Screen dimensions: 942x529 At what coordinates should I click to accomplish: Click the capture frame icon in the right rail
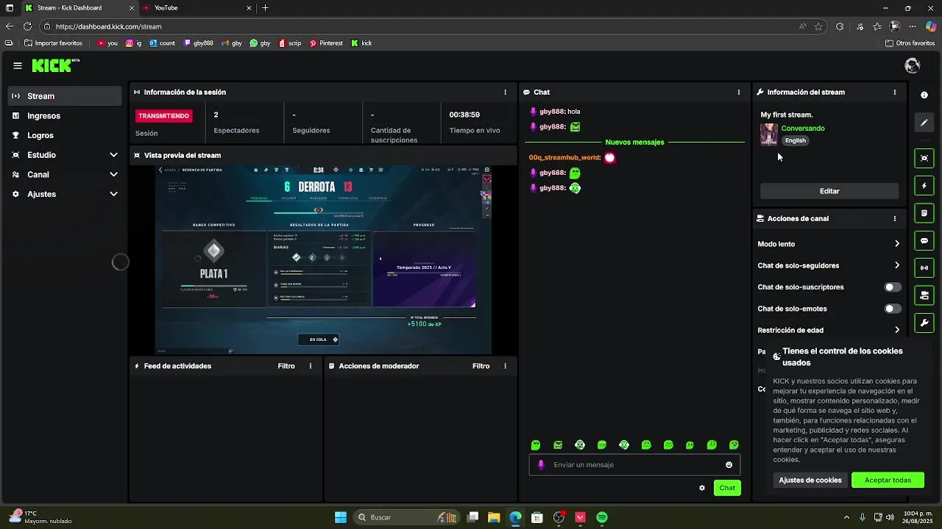point(924,158)
